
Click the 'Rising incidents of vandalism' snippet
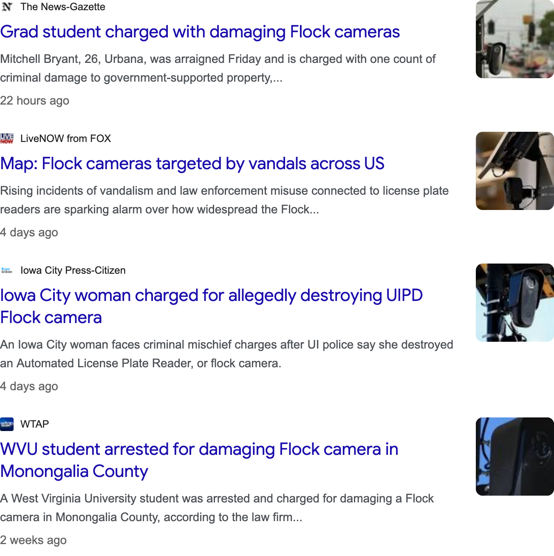click(224, 200)
